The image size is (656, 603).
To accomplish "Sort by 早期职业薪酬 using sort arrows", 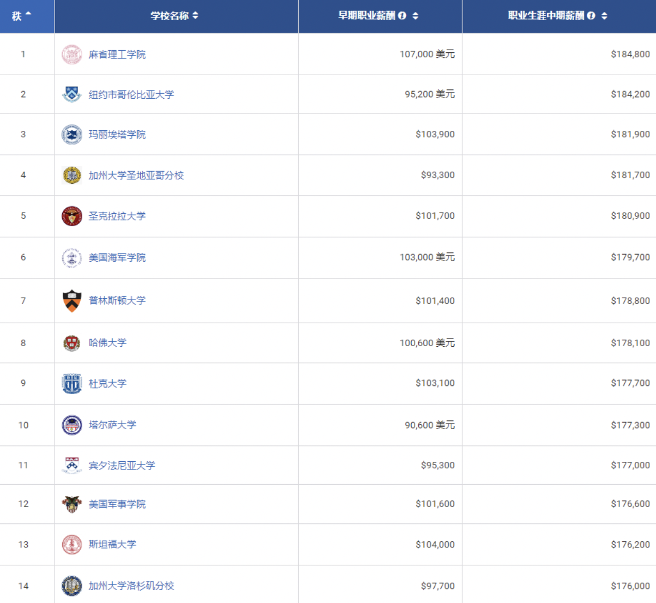I will point(416,16).
